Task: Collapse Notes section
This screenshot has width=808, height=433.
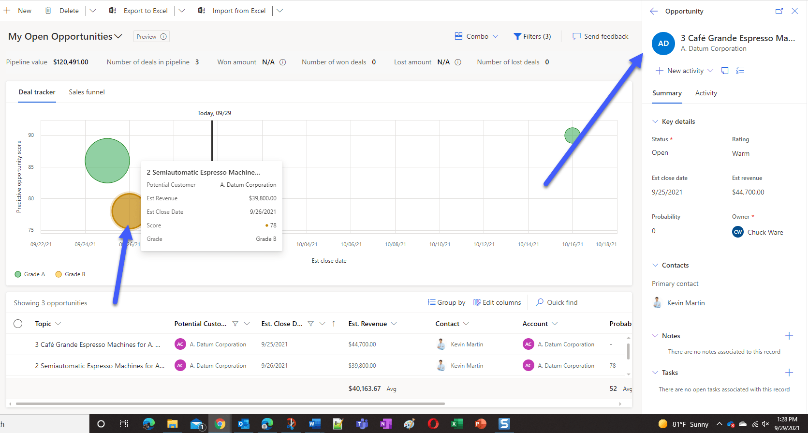Action: point(655,336)
